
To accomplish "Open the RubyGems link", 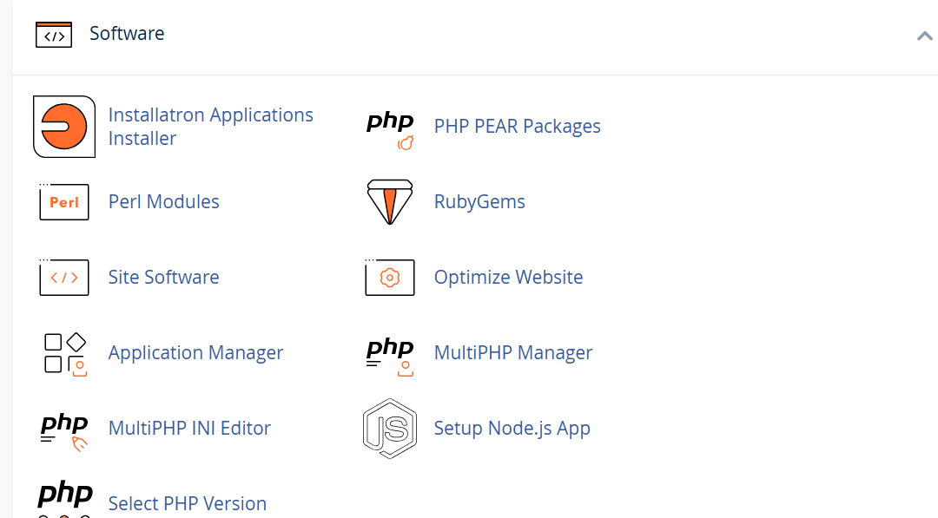I will coord(479,202).
